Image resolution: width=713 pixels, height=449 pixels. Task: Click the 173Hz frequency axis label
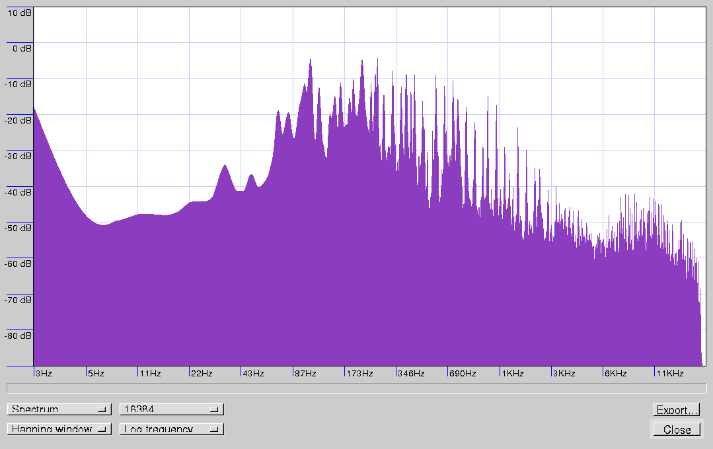[360, 373]
